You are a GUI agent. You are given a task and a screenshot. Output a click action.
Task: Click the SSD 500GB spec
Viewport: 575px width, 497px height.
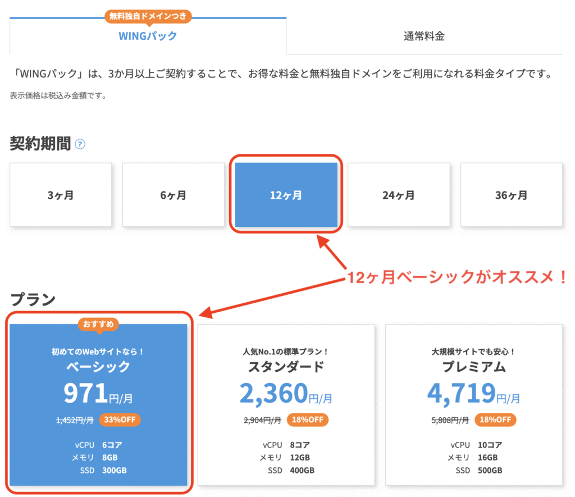tap(479, 470)
